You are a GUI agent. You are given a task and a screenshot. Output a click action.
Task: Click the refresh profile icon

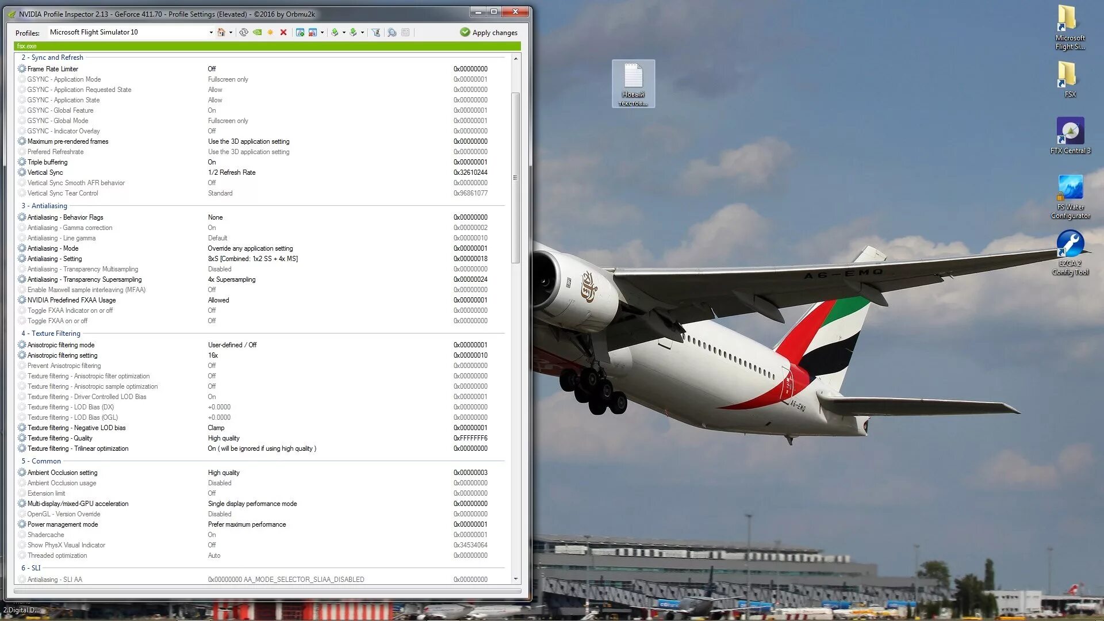coord(244,33)
